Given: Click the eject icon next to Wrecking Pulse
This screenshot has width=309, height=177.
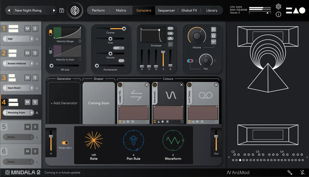Looking at the screenshot, I should (37, 113).
